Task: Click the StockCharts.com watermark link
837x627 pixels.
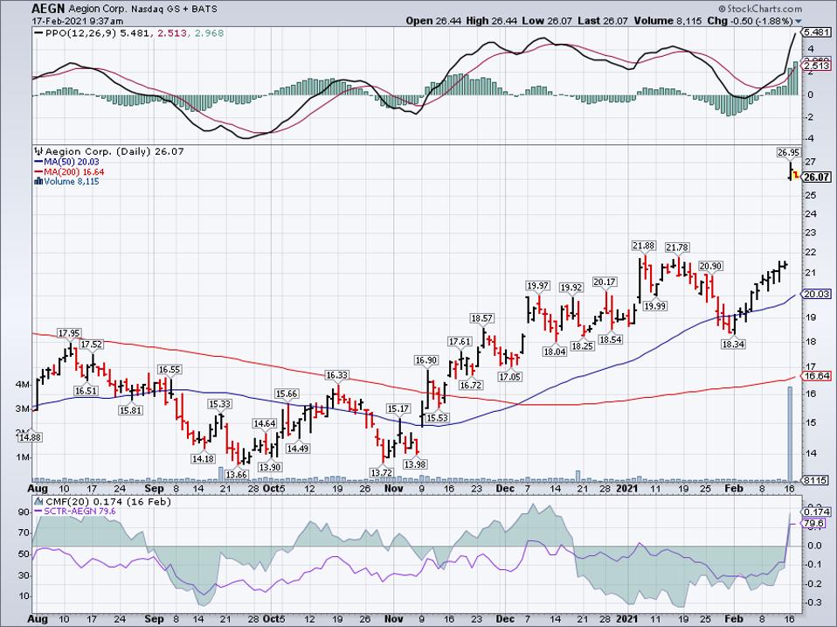Action: coord(760,9)
